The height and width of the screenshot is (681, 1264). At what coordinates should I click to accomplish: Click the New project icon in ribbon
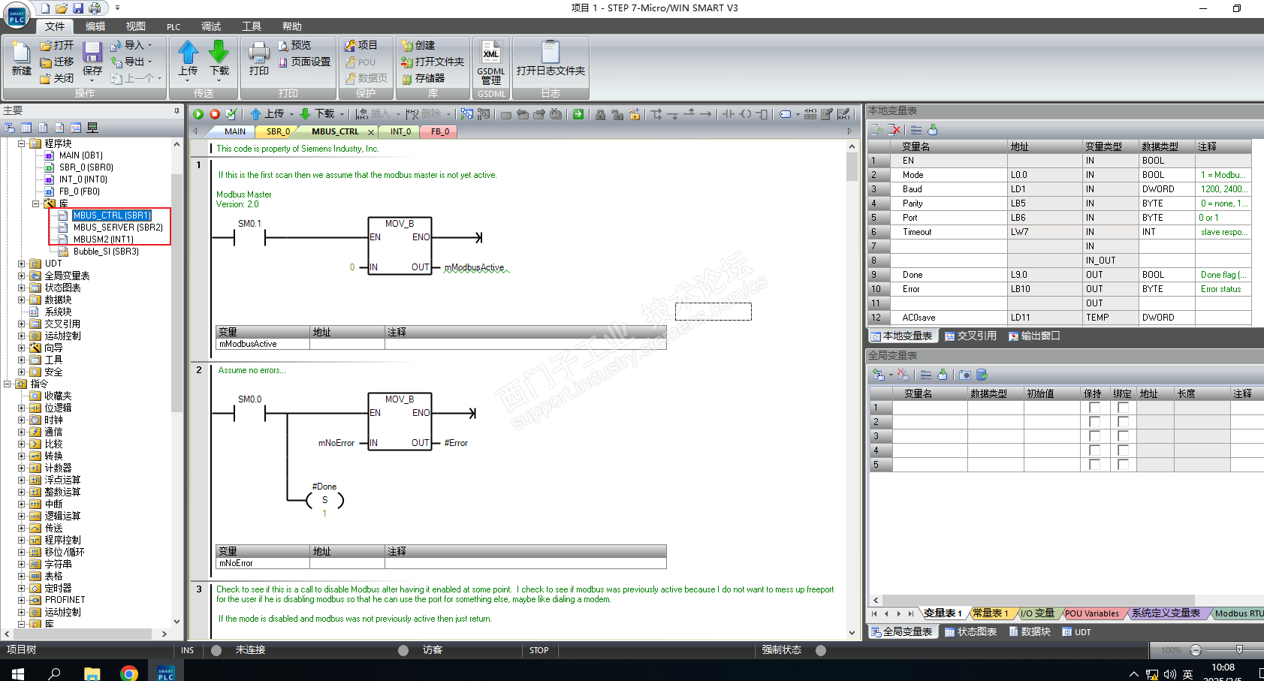22,53
